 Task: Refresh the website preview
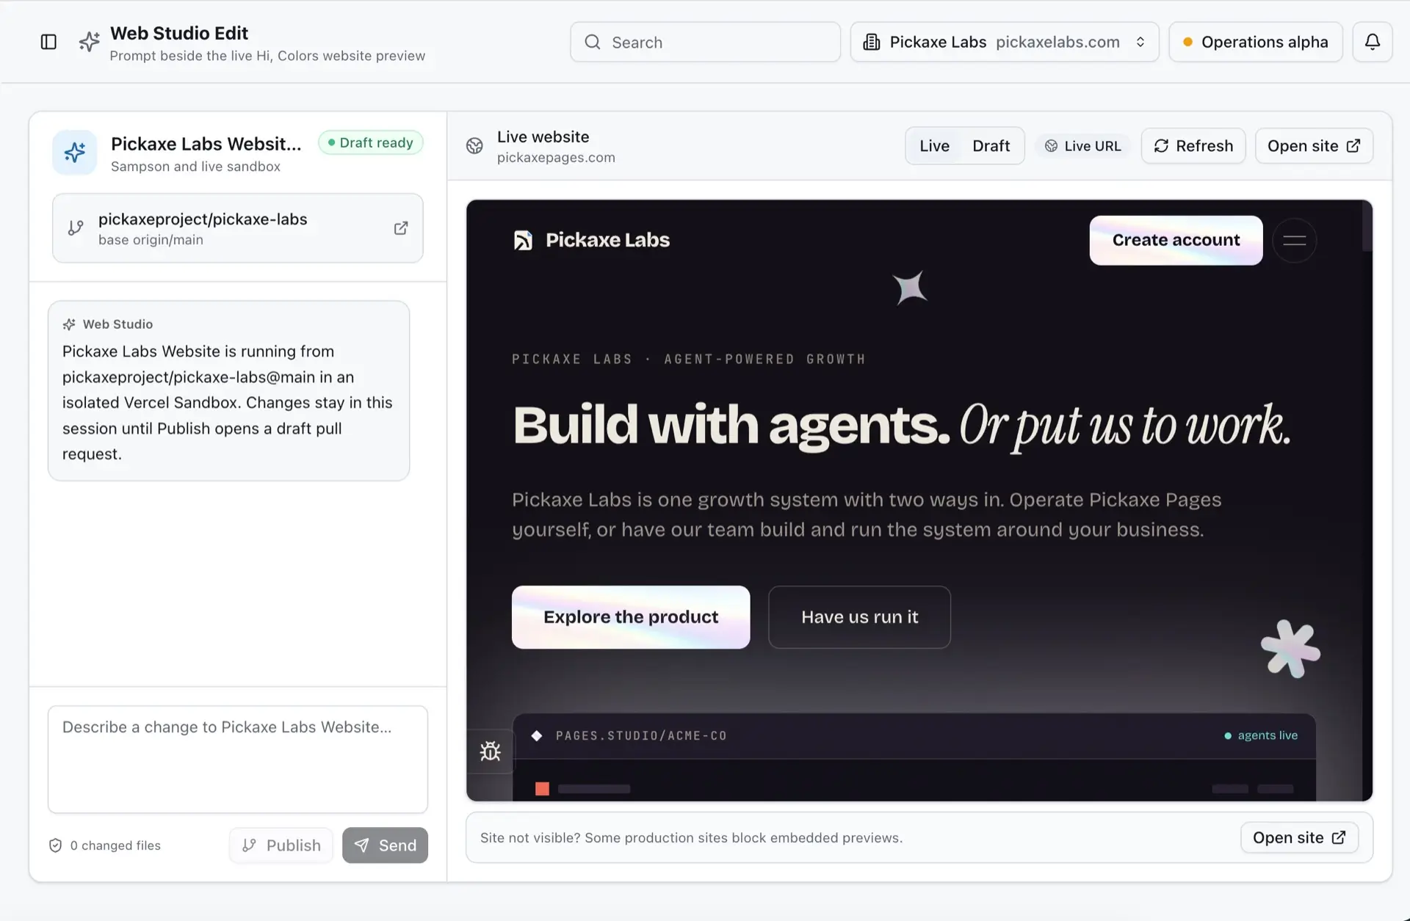click(1193, 146)
